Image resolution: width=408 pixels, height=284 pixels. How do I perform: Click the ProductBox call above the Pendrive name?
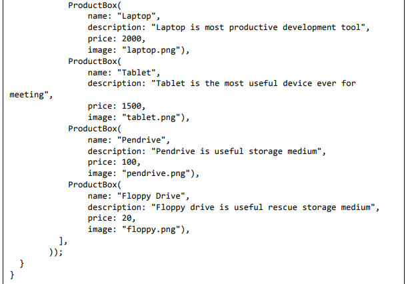(93, 129)
